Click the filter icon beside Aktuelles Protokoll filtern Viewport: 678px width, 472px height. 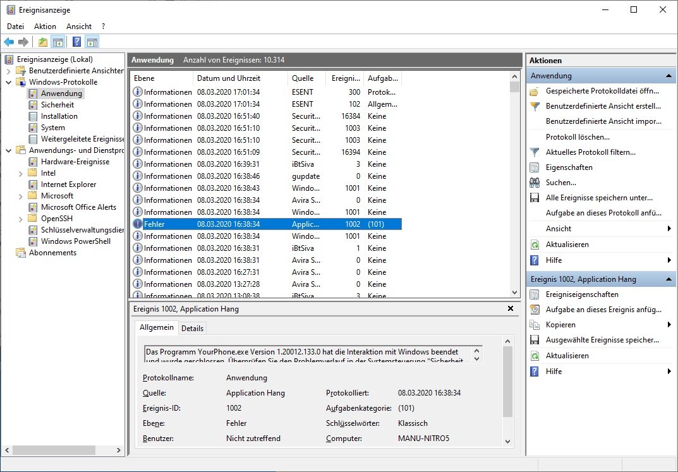point(535,152)
